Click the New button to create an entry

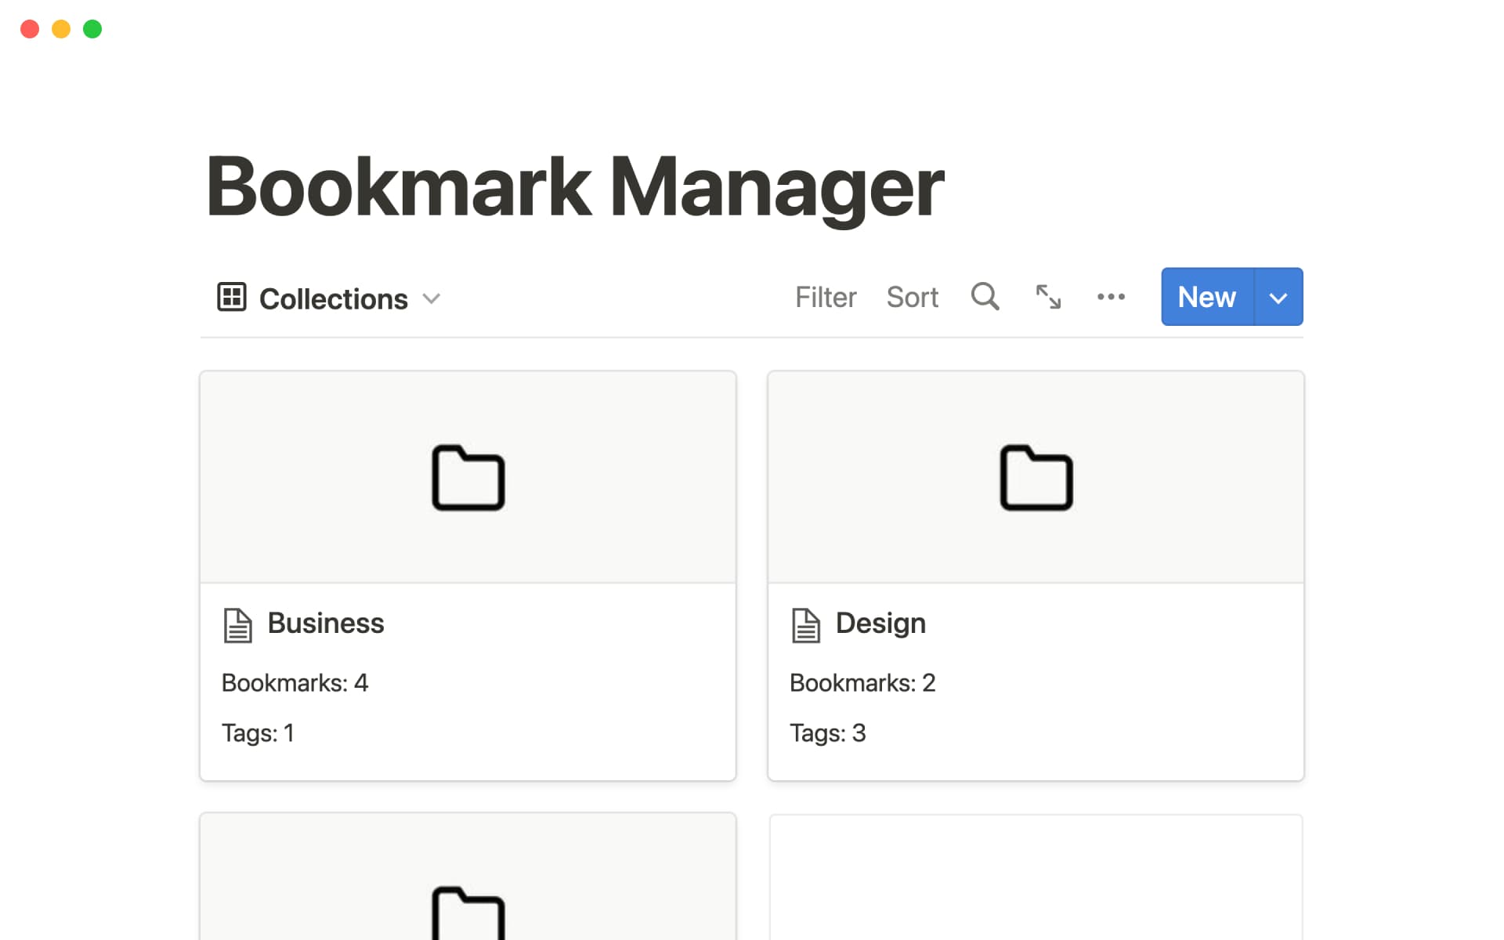(1206, 297)
